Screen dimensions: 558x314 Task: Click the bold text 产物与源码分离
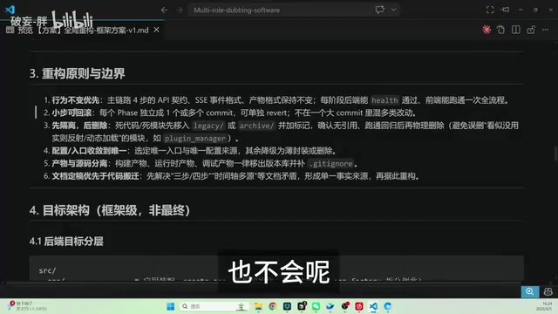79,163
